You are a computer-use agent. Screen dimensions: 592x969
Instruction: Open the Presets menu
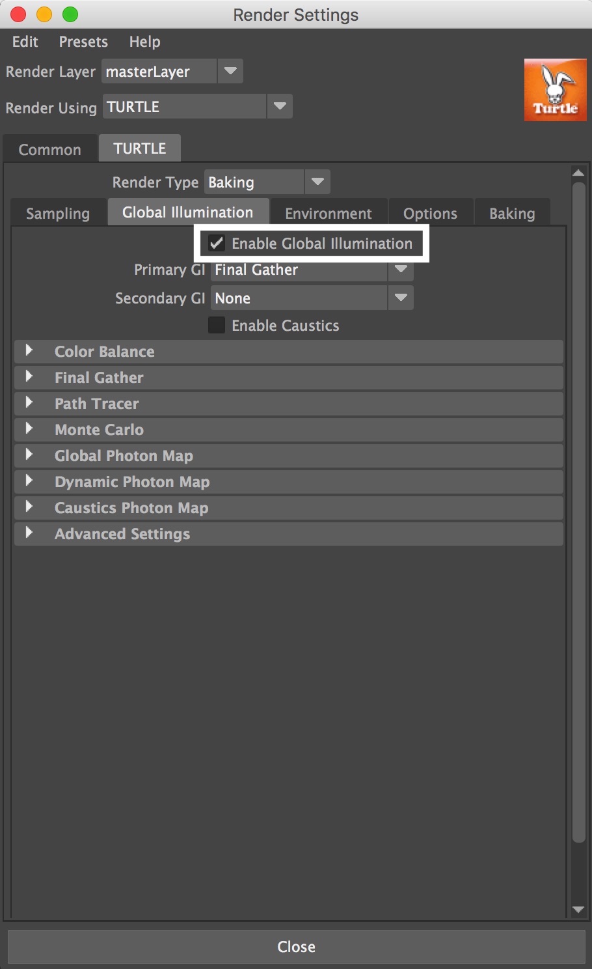click(x=83, y=42)
